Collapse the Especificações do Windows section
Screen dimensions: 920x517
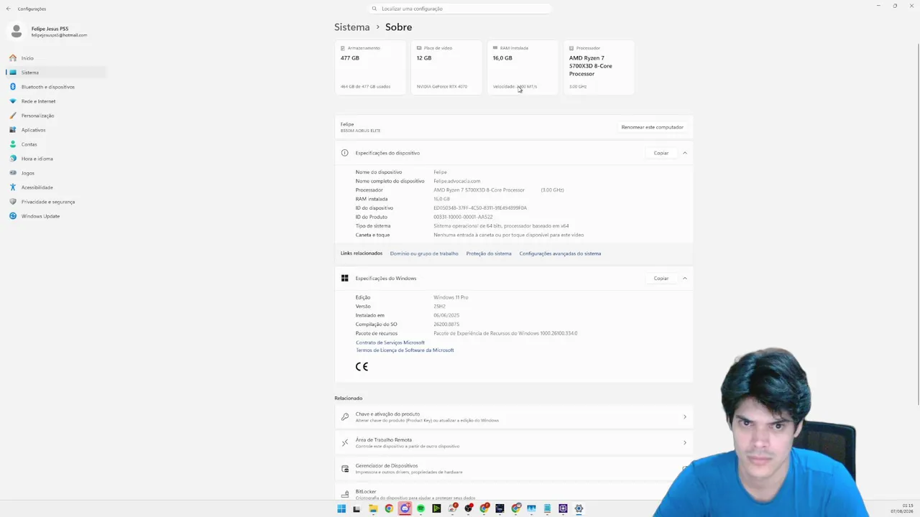[685, 279]
